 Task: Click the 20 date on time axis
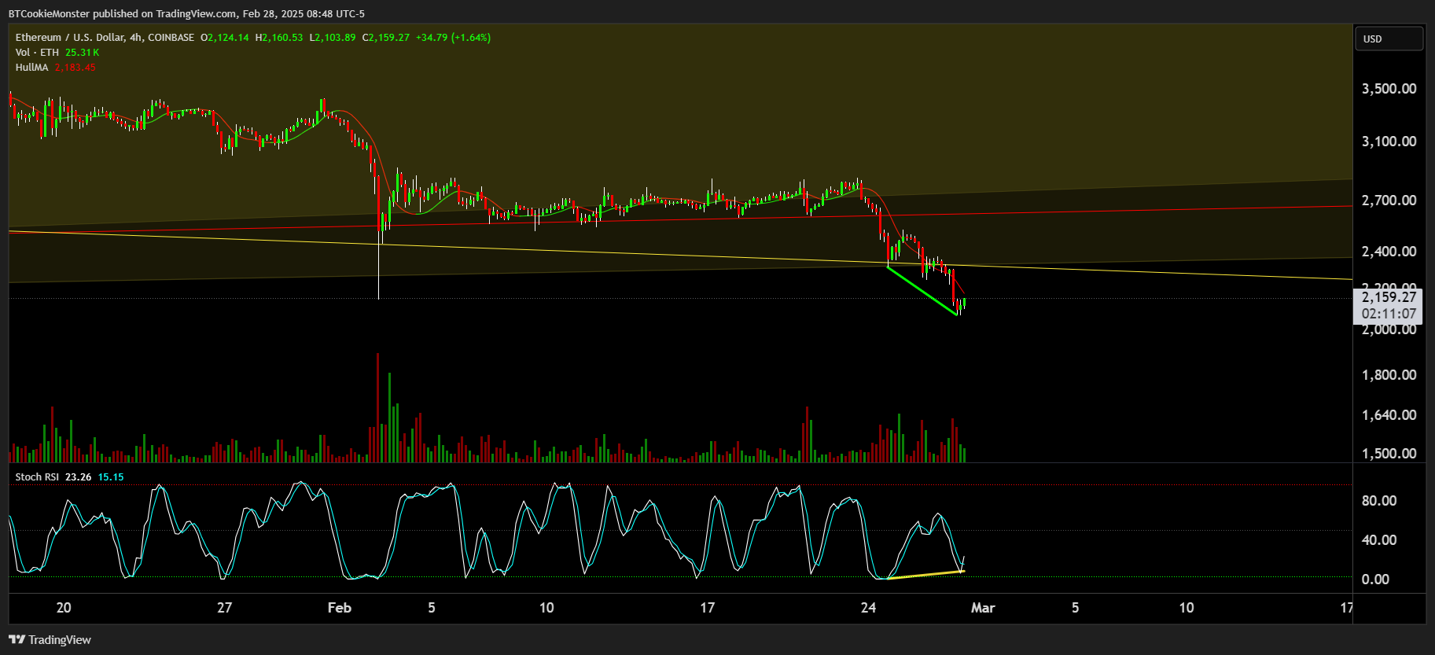coord(64,608)
